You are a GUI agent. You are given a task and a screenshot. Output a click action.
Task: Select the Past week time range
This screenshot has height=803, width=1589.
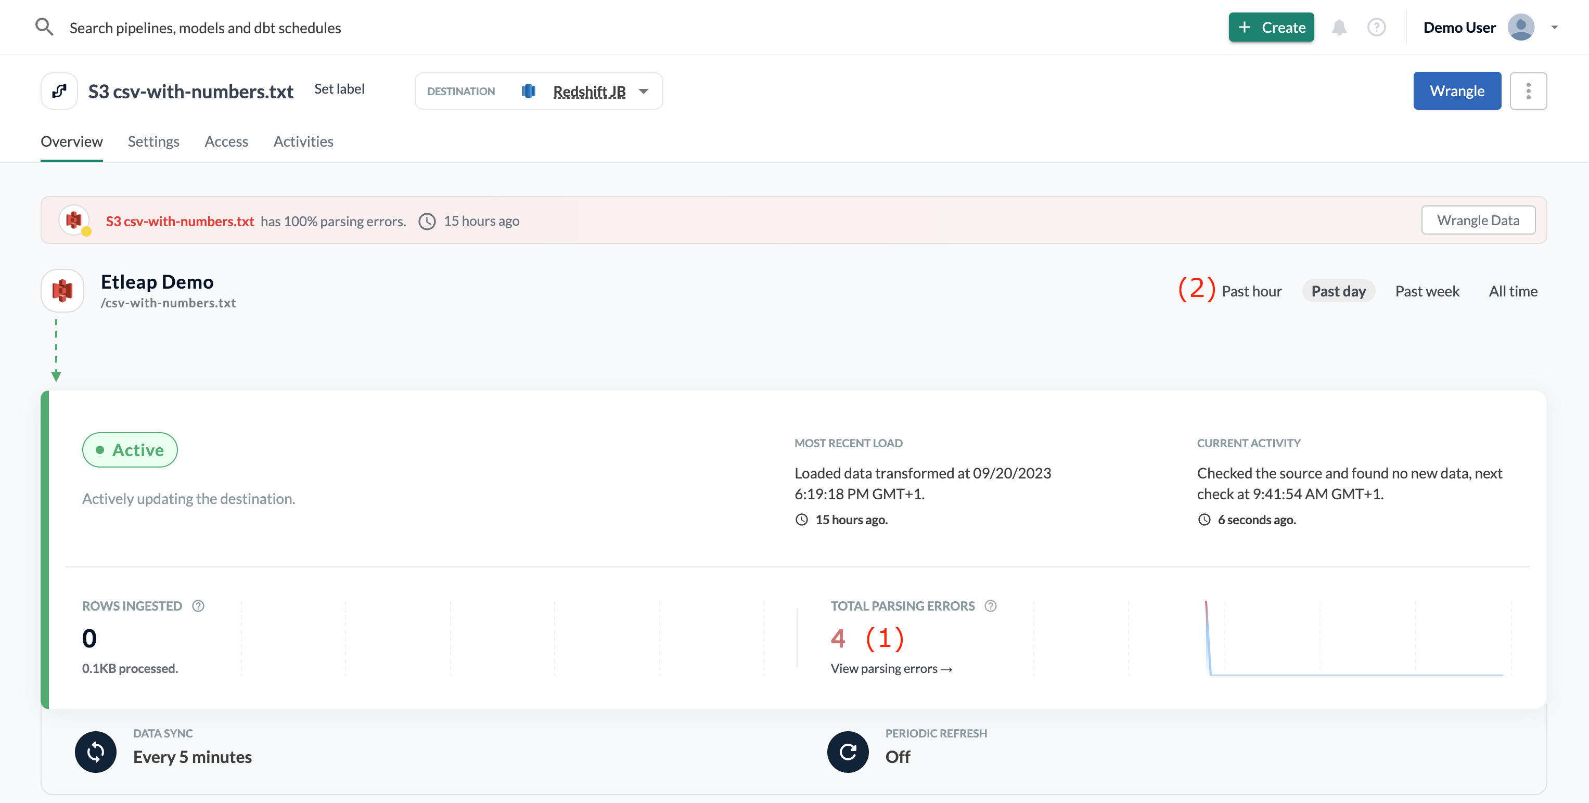click(1427, 291)
